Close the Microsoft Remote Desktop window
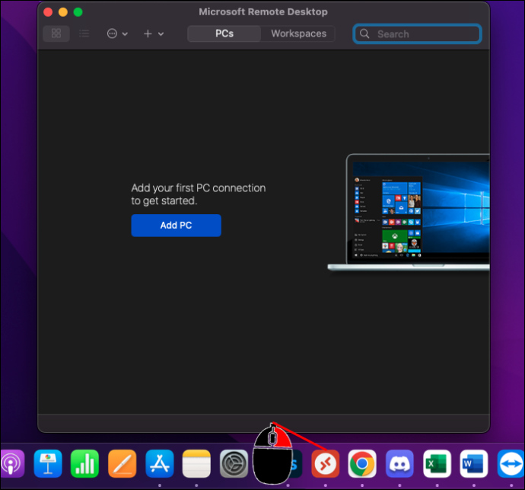The width and height of the screenshot is (525, 490). coord(48,12)
